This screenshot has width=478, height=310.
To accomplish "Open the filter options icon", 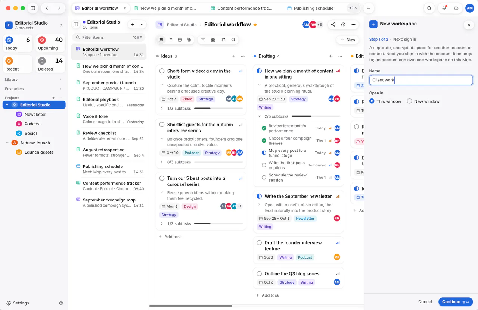I will (203, 40).
